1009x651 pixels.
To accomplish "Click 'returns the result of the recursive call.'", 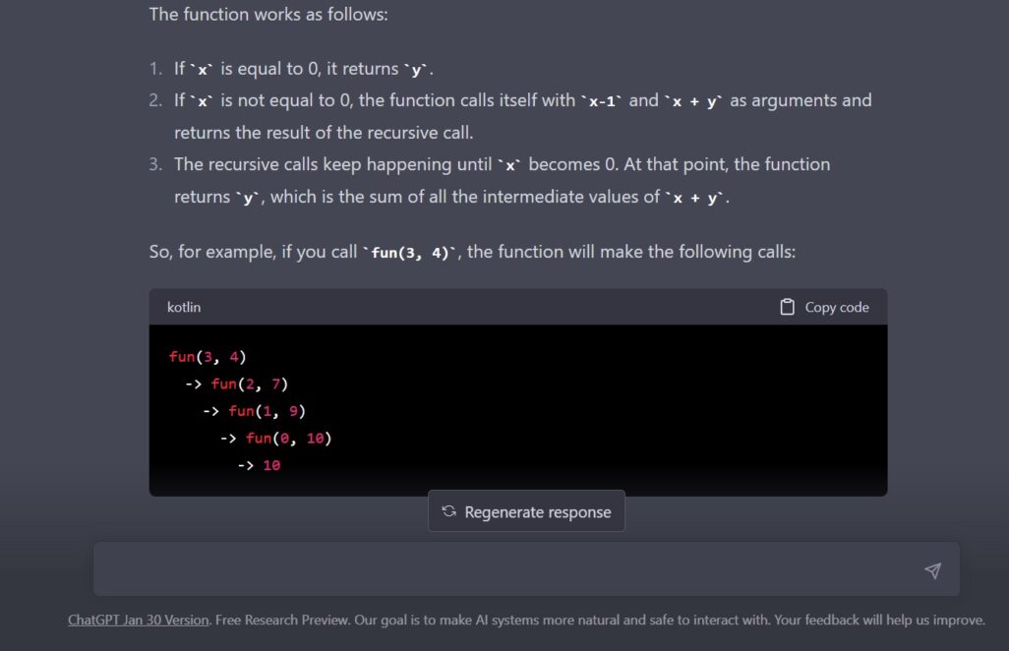I will pos(324,133).
